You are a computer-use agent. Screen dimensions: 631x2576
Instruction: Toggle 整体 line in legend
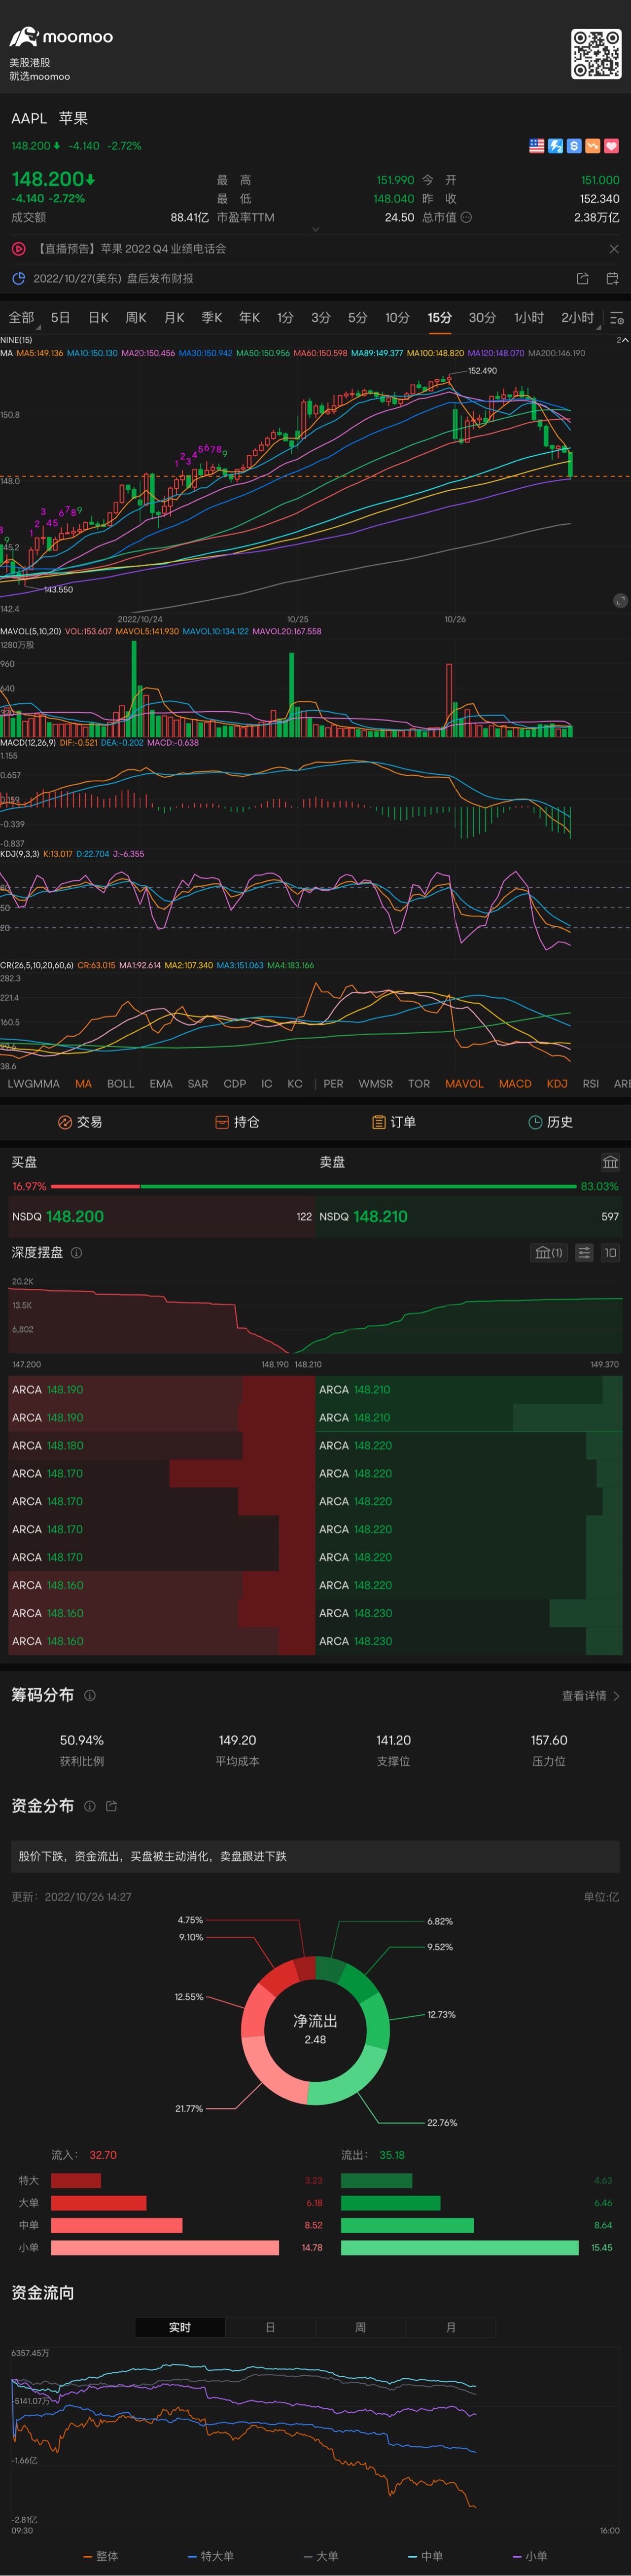(101, 2556)
